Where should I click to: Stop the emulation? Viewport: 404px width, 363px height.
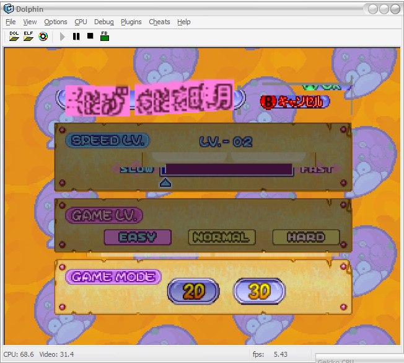pos(90,36)
